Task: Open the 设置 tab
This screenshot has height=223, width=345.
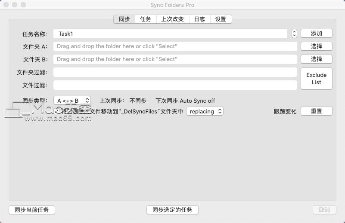Action: tap(221, 19)
